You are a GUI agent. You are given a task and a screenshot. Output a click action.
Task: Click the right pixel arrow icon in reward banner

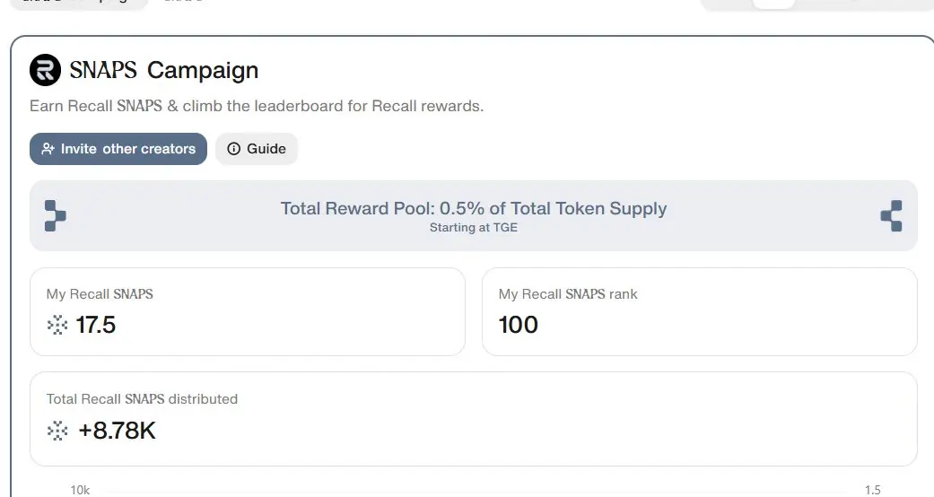tap(891, 215)
